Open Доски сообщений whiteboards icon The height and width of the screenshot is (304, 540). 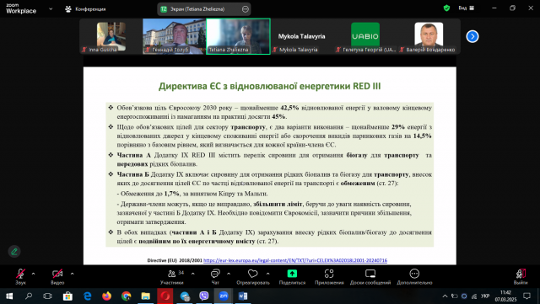pos(370,274)
